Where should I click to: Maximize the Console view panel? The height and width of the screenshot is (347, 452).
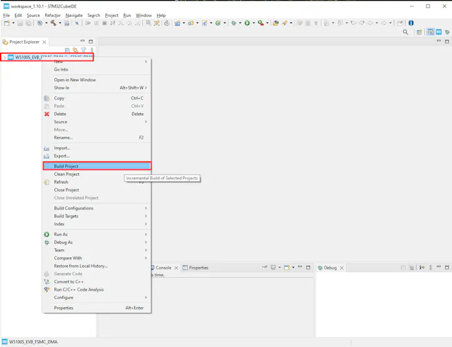(x=308, y=268)
